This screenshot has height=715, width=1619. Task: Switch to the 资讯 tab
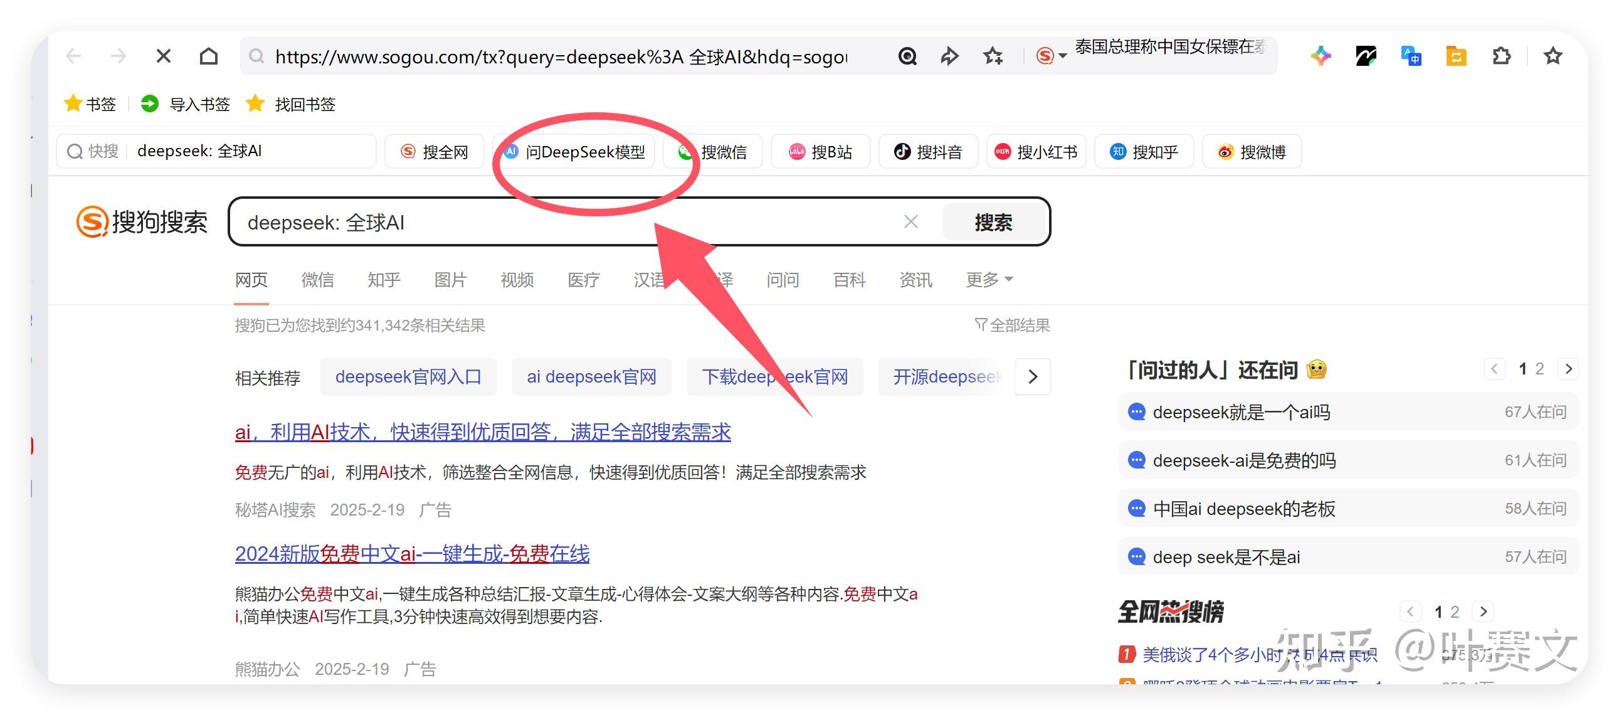point(916,280)
